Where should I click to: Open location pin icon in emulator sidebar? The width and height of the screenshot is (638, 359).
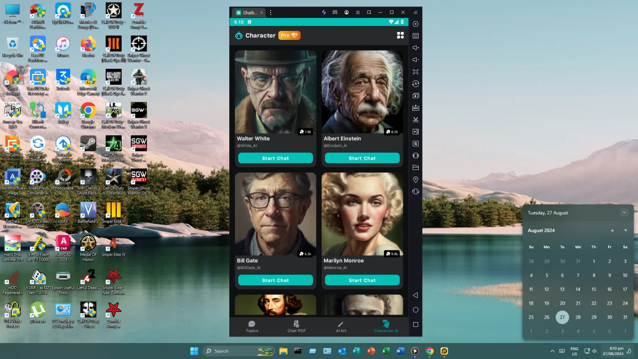click(416, 179)
